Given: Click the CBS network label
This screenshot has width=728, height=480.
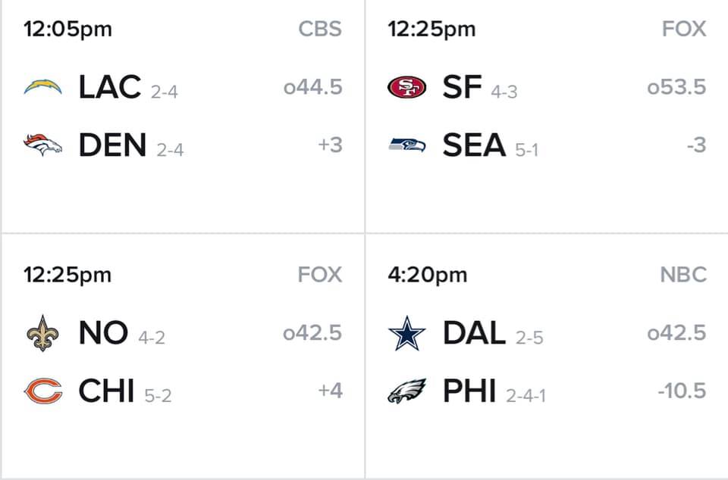Looking at the screenshot, I should click(319, 29).
